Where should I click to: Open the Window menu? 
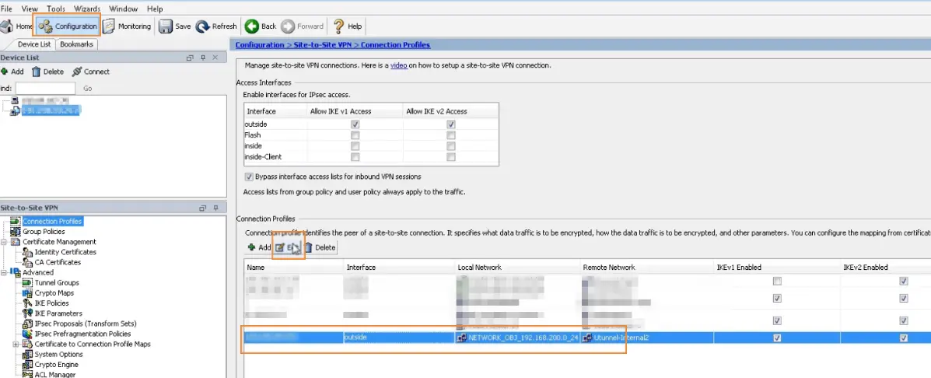coord(124,9)
